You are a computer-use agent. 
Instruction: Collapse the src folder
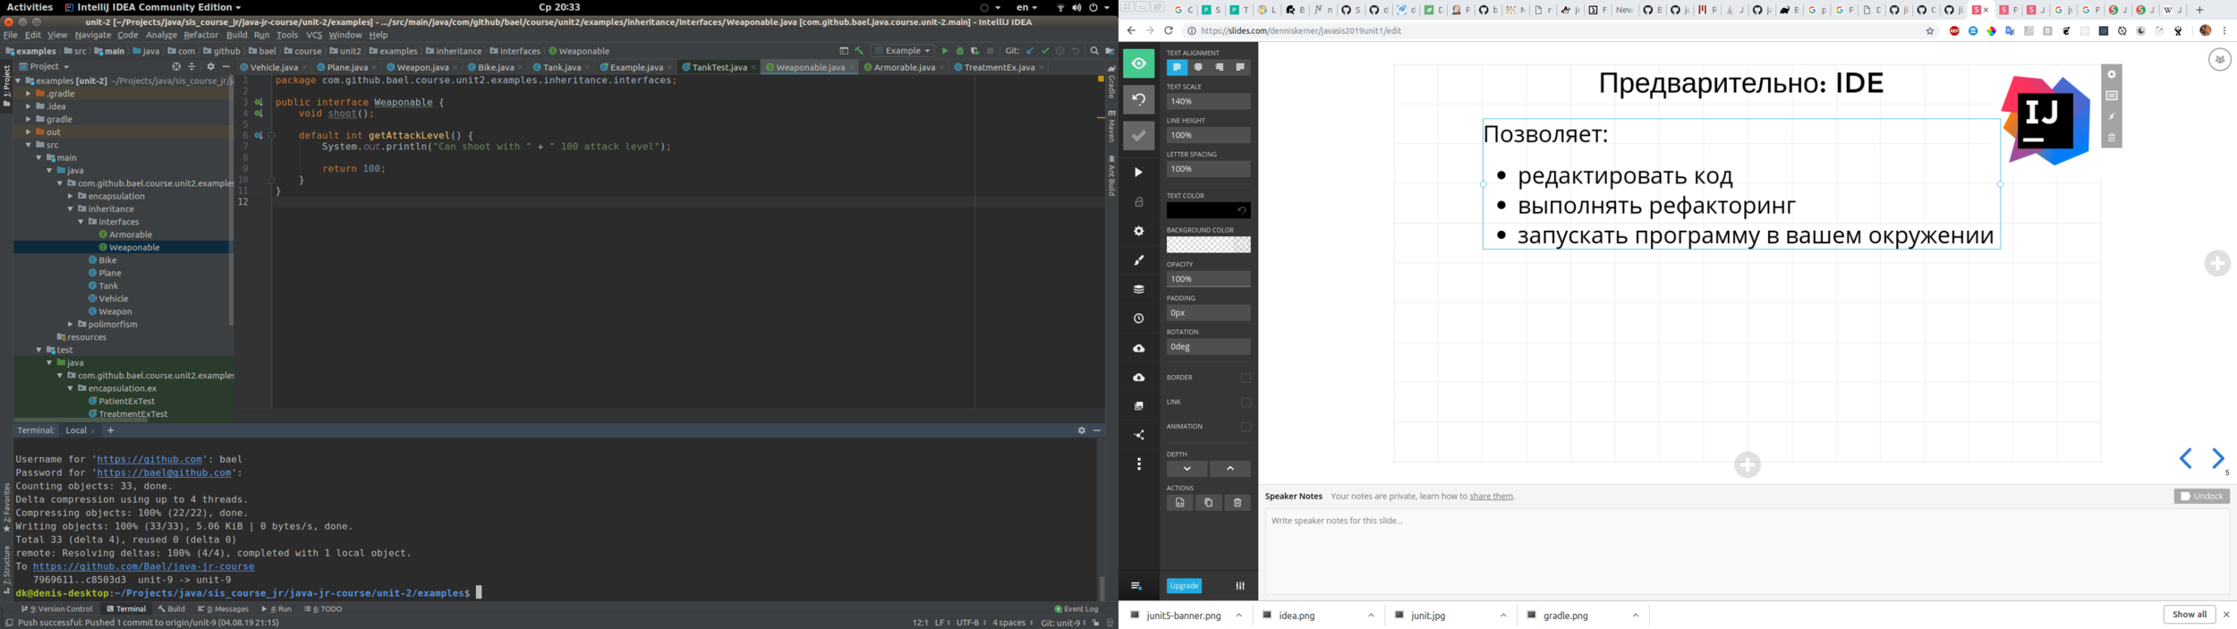(x=28, y=145)
